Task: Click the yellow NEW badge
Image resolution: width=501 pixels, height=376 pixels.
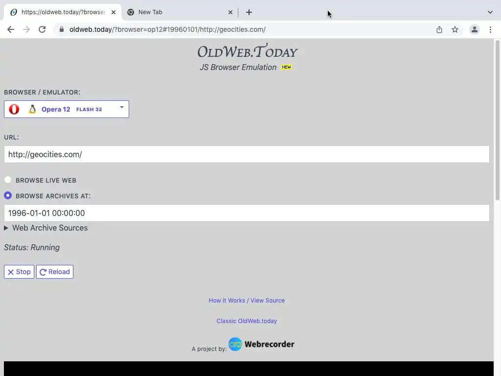Action: (x=286, y=67)
